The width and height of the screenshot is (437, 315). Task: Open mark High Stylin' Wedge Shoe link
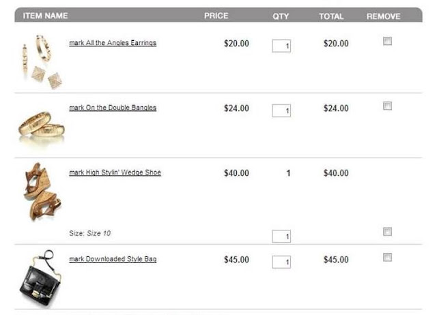pyautogui.click(x=115, y=172)
